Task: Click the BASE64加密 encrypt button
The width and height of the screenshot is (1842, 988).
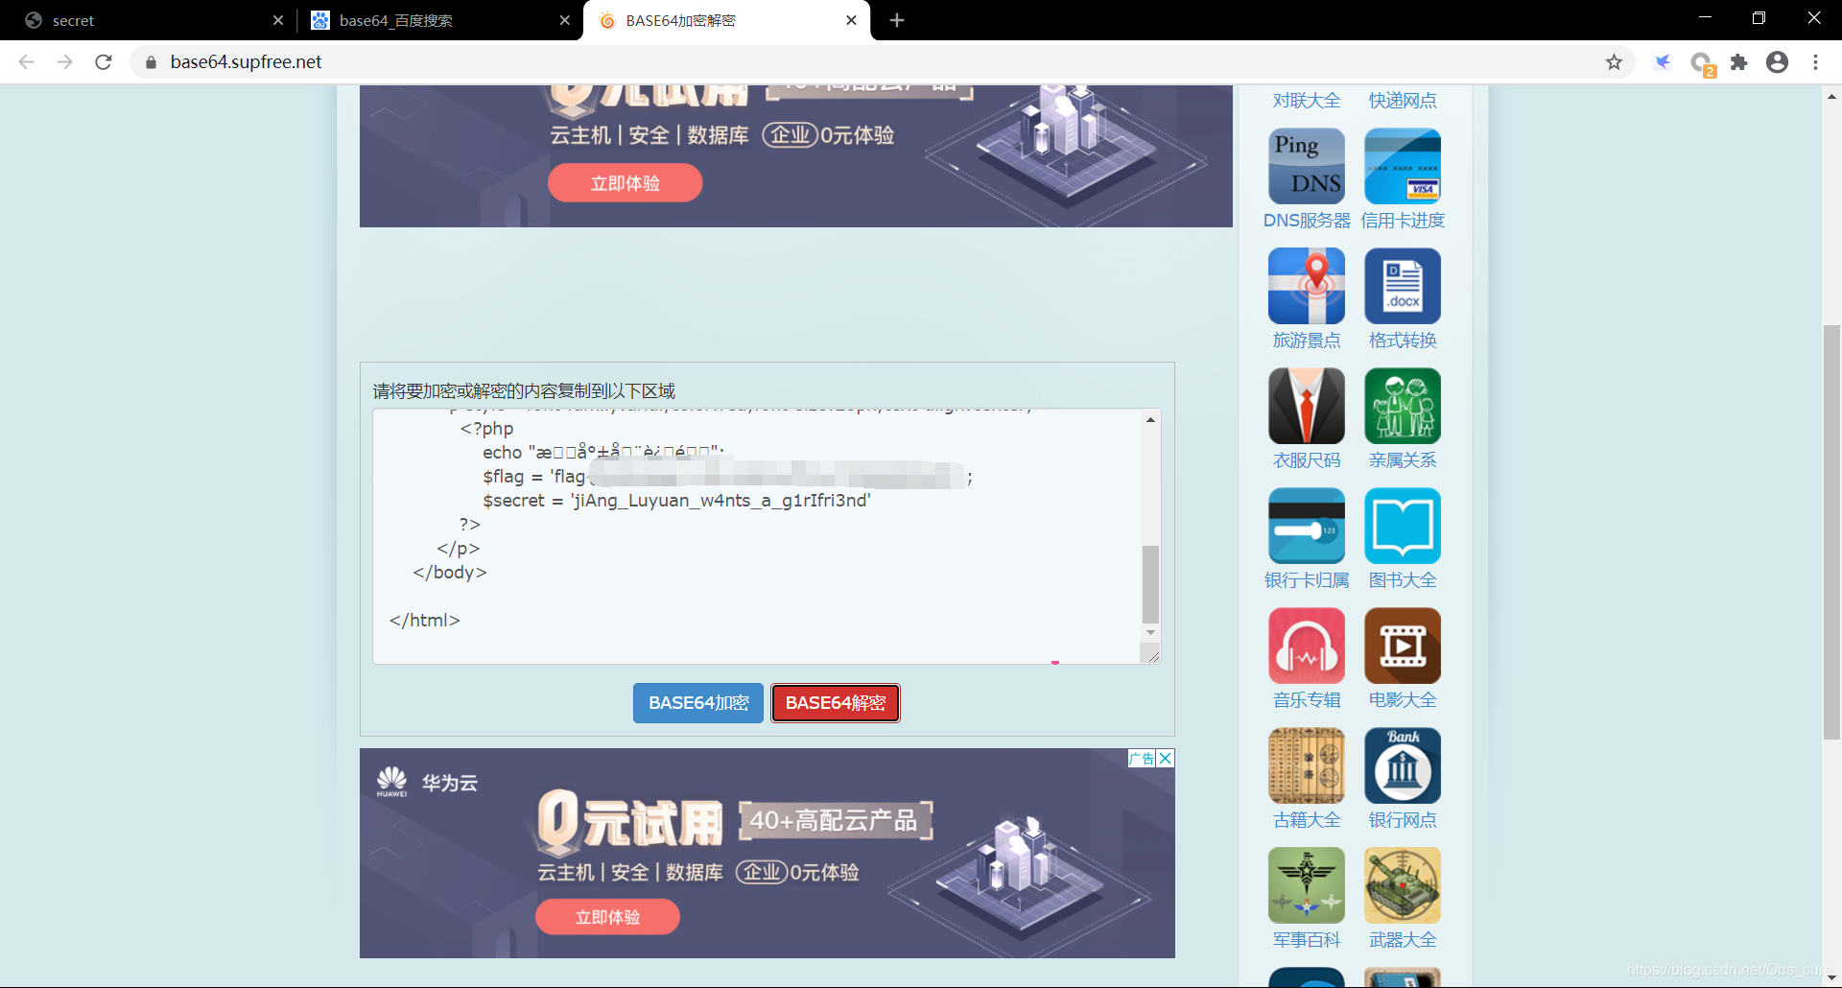Action: (x=697, y=703)
